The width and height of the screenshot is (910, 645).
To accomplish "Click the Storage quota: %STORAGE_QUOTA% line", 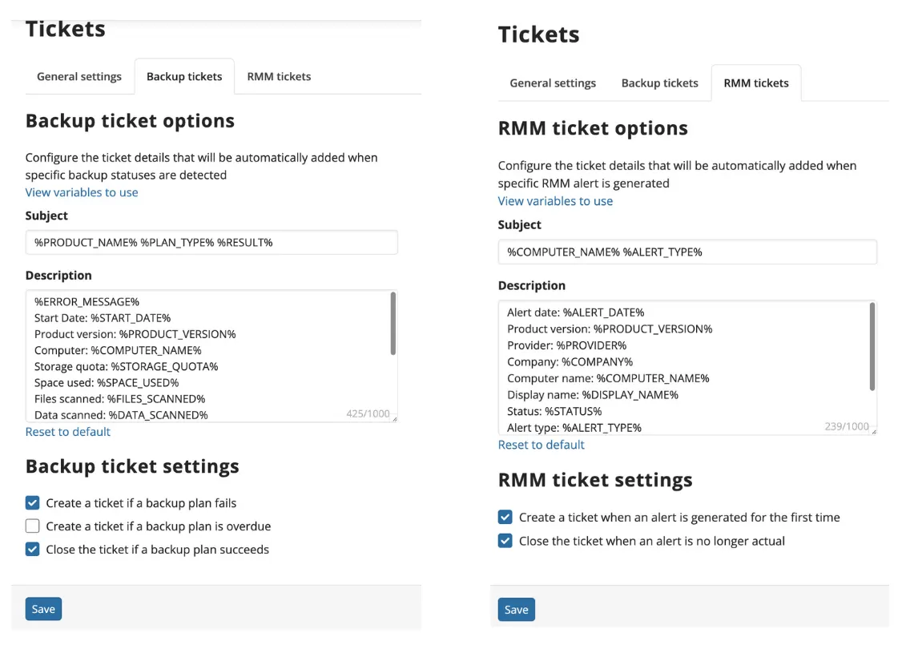I will click(x=126, y=367).
